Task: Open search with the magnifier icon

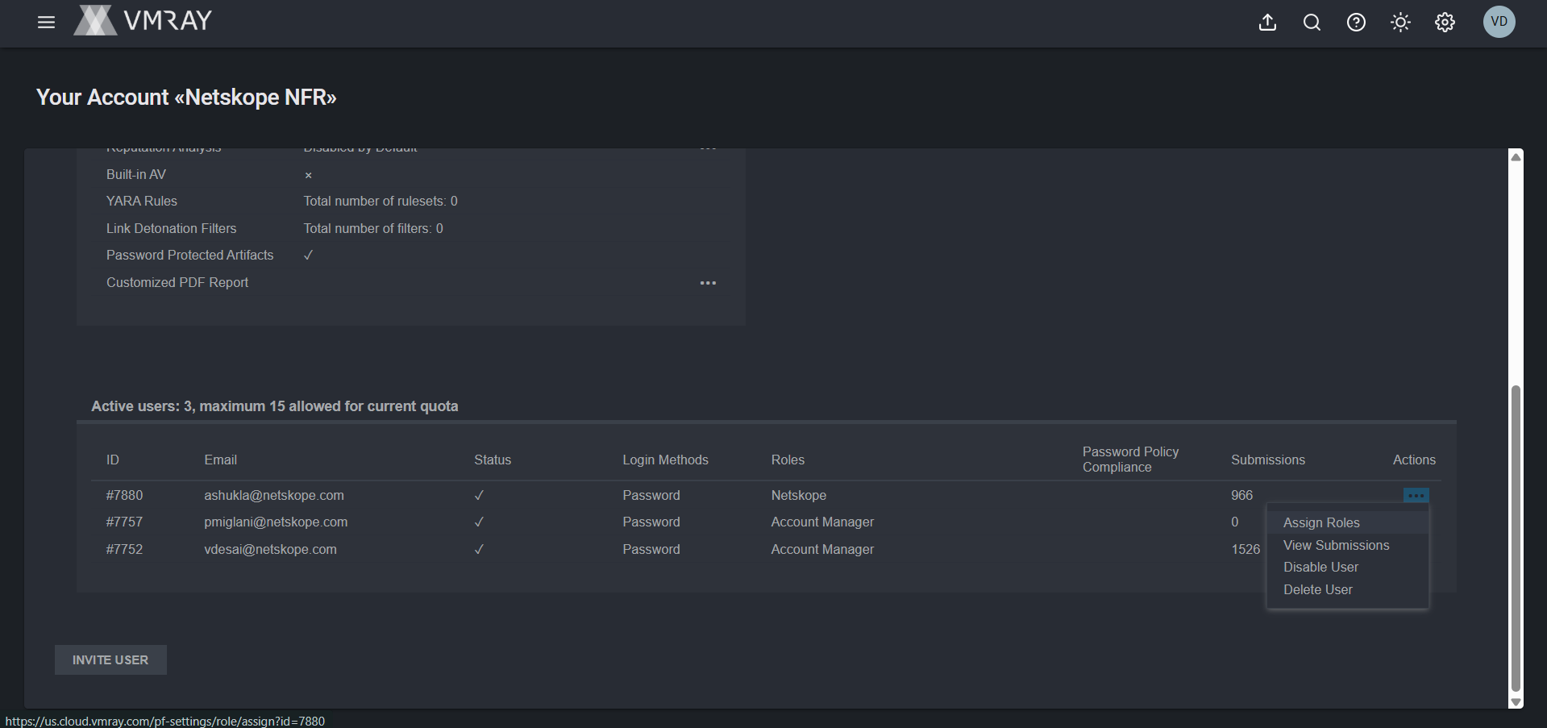Action: [x=1312, y=23]
